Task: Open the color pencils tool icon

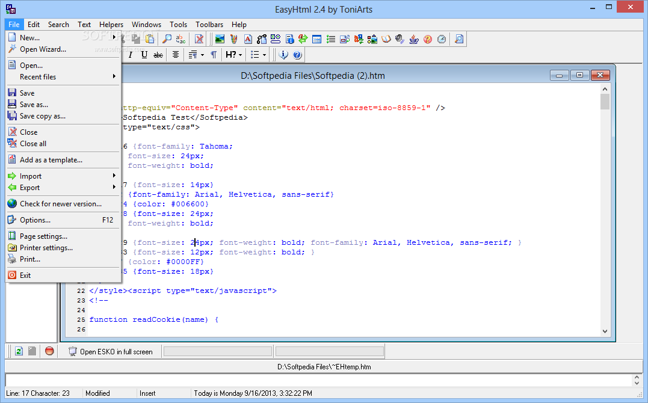Action: point(234,39)
